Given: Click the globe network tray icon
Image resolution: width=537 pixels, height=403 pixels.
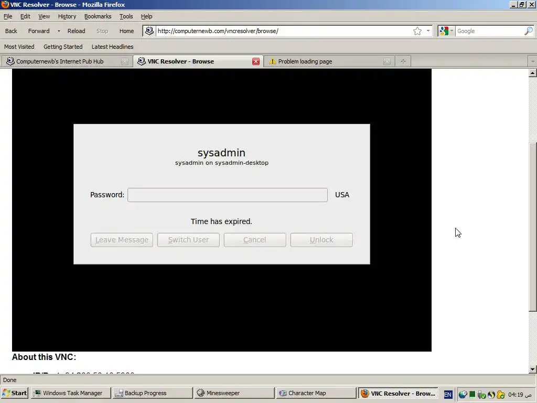Looking at the screenshot, I should pos(463,395).
